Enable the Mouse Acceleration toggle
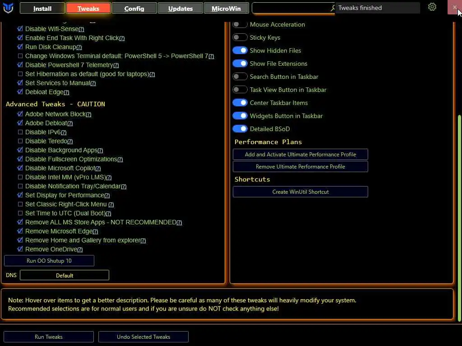This screenshot has width=462, height=346. [x=240, y=24]
